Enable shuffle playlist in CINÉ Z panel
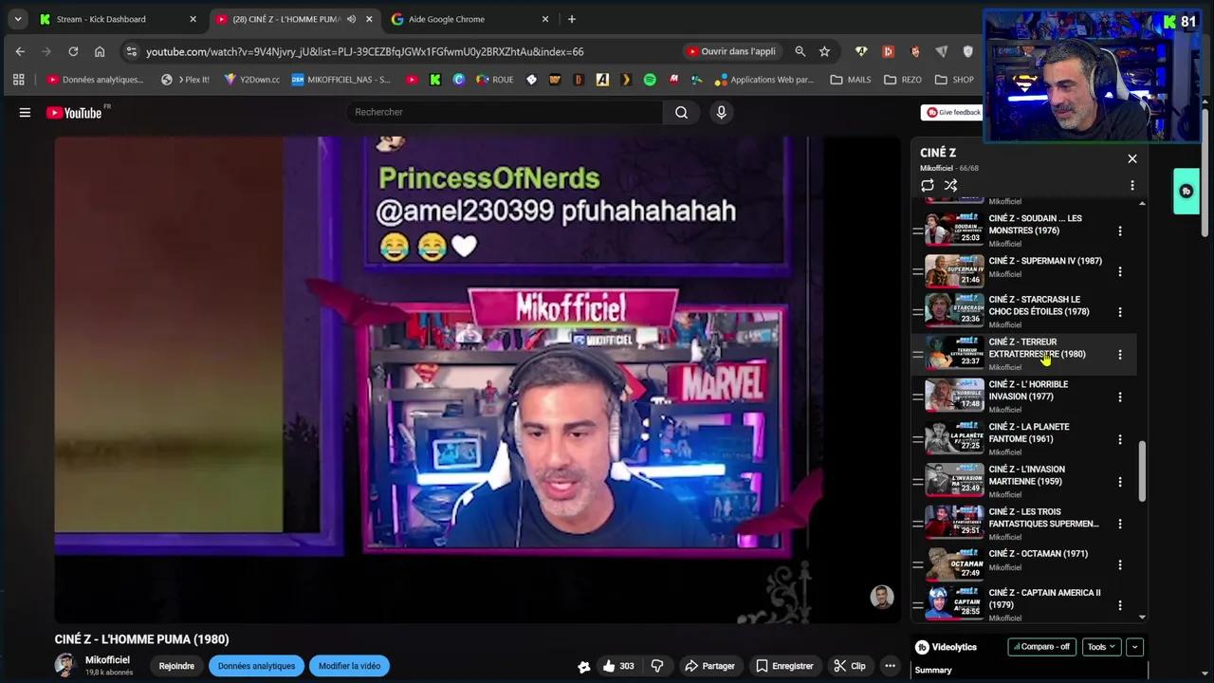This screenshot has width=1214, height=683. click(x=950, y=185)
